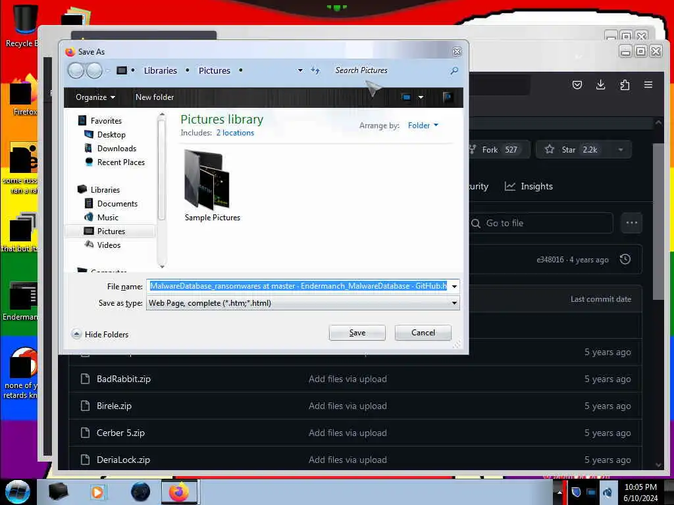The image size is (674, 505).
Task: Open Birele.zip file link
Action: point(114,406)
